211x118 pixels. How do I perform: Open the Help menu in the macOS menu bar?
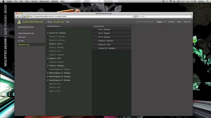(x=62, y=1)
